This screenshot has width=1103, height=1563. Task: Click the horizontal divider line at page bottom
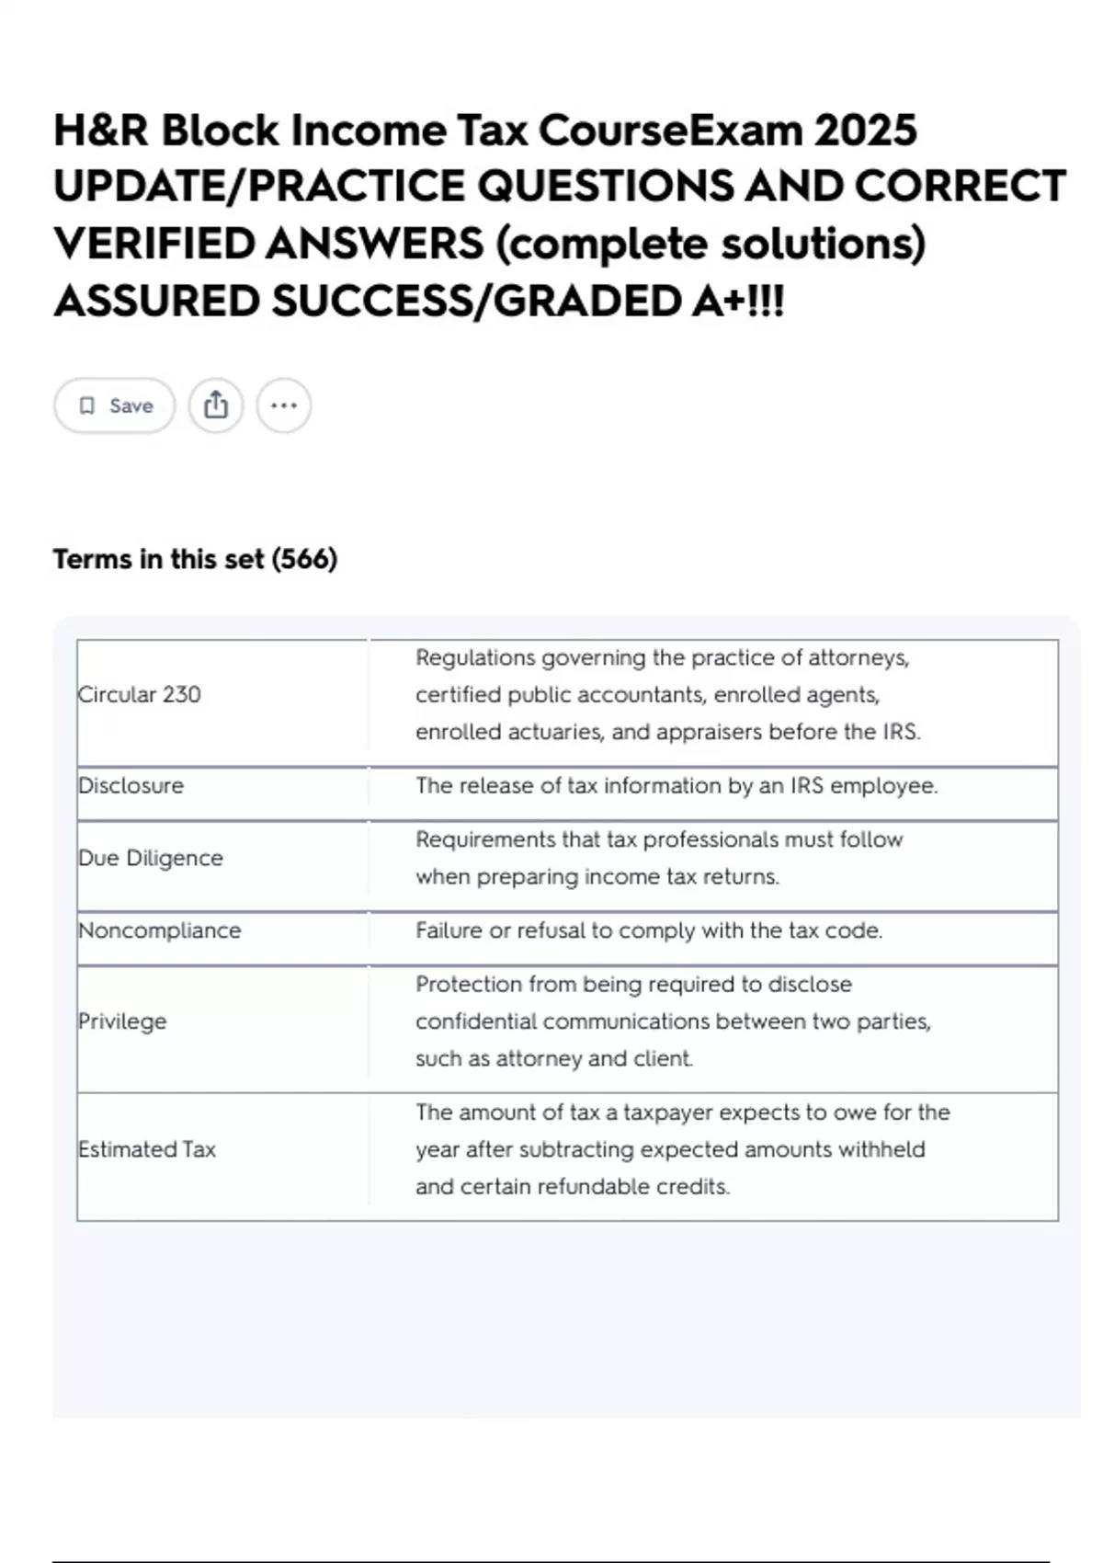(551, 1561)
